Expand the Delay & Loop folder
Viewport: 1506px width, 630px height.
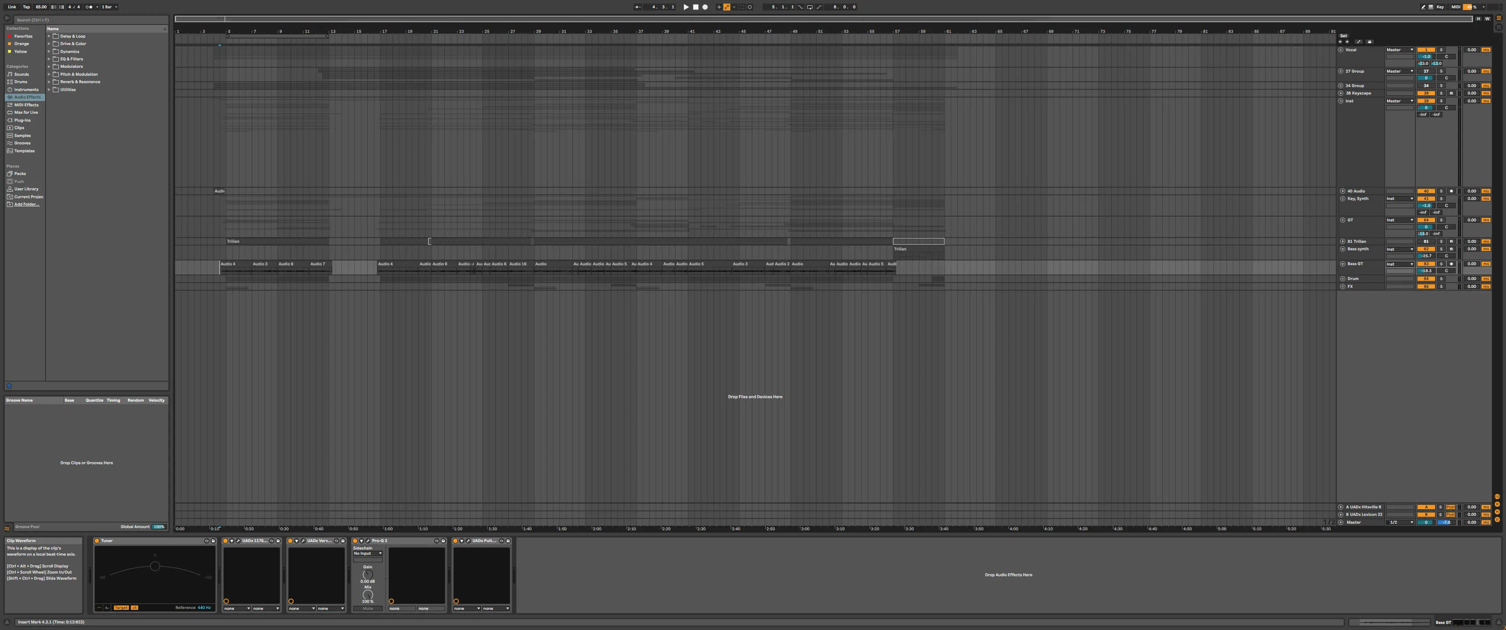pos(49,36)
